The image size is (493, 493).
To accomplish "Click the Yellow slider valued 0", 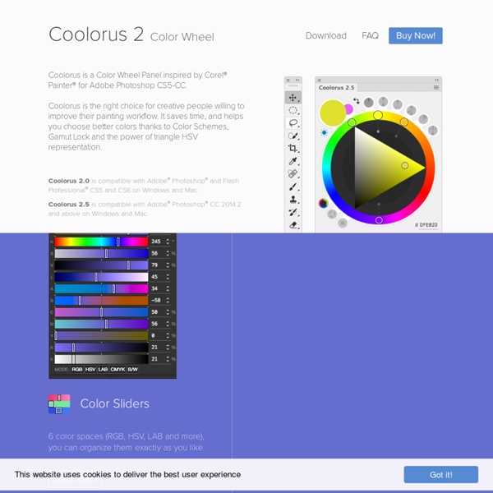I will point(101,335).
